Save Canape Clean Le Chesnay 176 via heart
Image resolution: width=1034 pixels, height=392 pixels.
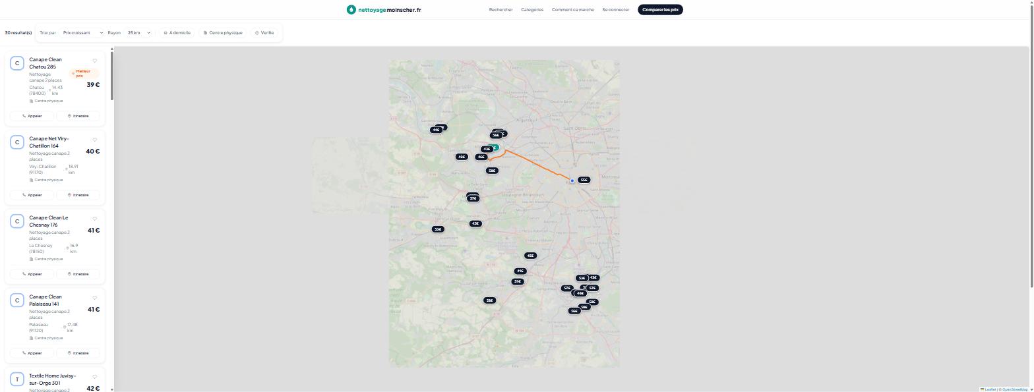(95, 219)
